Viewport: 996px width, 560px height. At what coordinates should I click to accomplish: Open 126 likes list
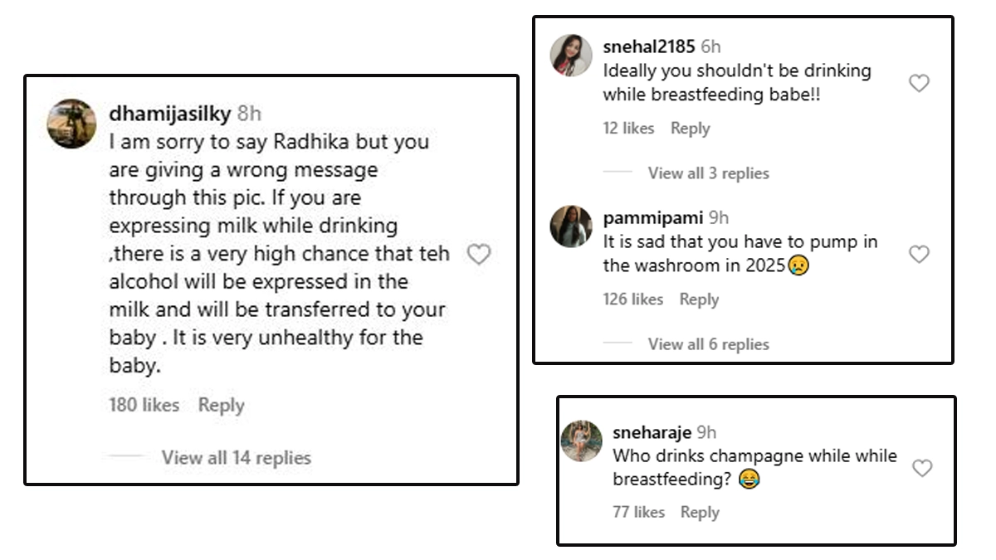pos(632,299)
